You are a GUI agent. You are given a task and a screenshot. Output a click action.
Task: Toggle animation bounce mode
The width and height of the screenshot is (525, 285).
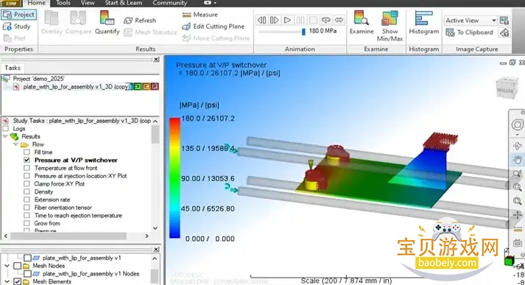click(x=339, y=21)
